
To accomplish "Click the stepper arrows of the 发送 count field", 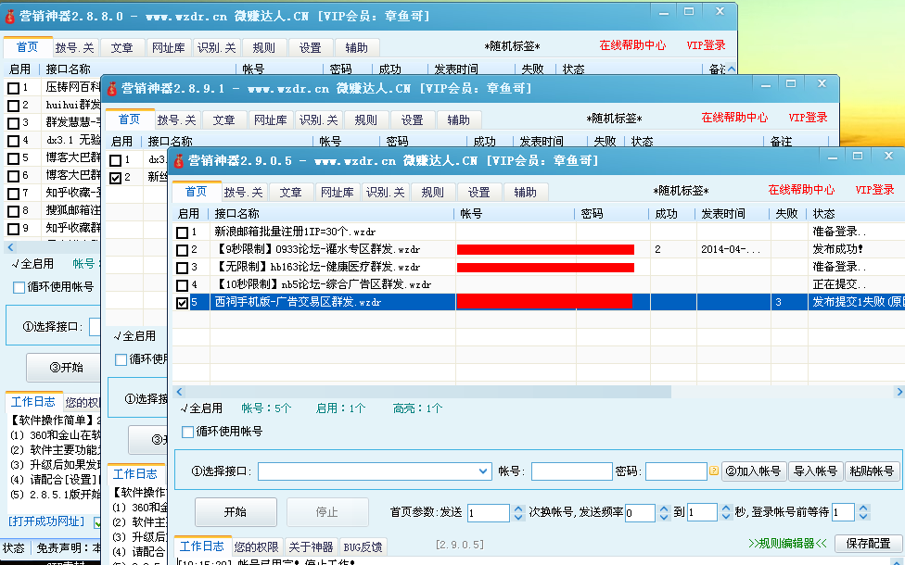I will [517, 512].
